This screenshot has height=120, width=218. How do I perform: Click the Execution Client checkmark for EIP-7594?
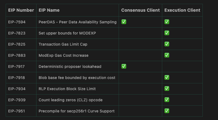click(x=167, y=22)
